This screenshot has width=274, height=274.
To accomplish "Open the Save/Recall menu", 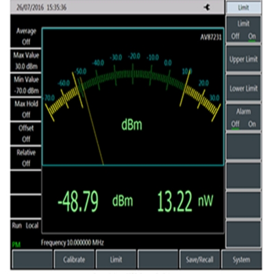I will [199, 260].
